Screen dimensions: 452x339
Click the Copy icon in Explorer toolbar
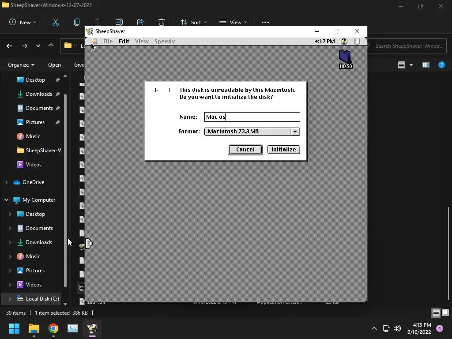point(77,22)
